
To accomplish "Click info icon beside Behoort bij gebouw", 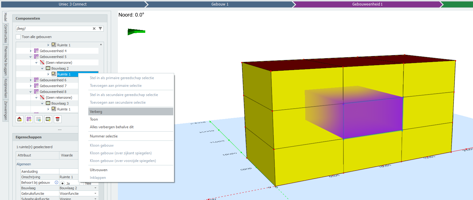I will 56,183.
